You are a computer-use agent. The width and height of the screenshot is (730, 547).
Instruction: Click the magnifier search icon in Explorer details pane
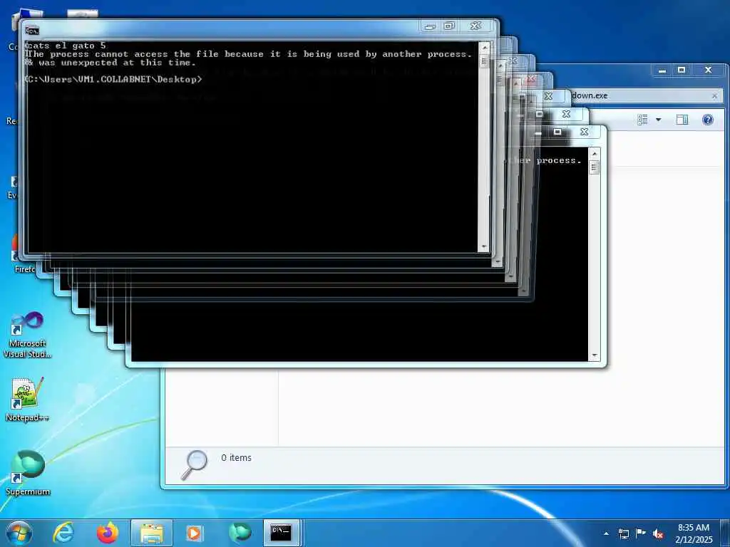coord(194,464)
